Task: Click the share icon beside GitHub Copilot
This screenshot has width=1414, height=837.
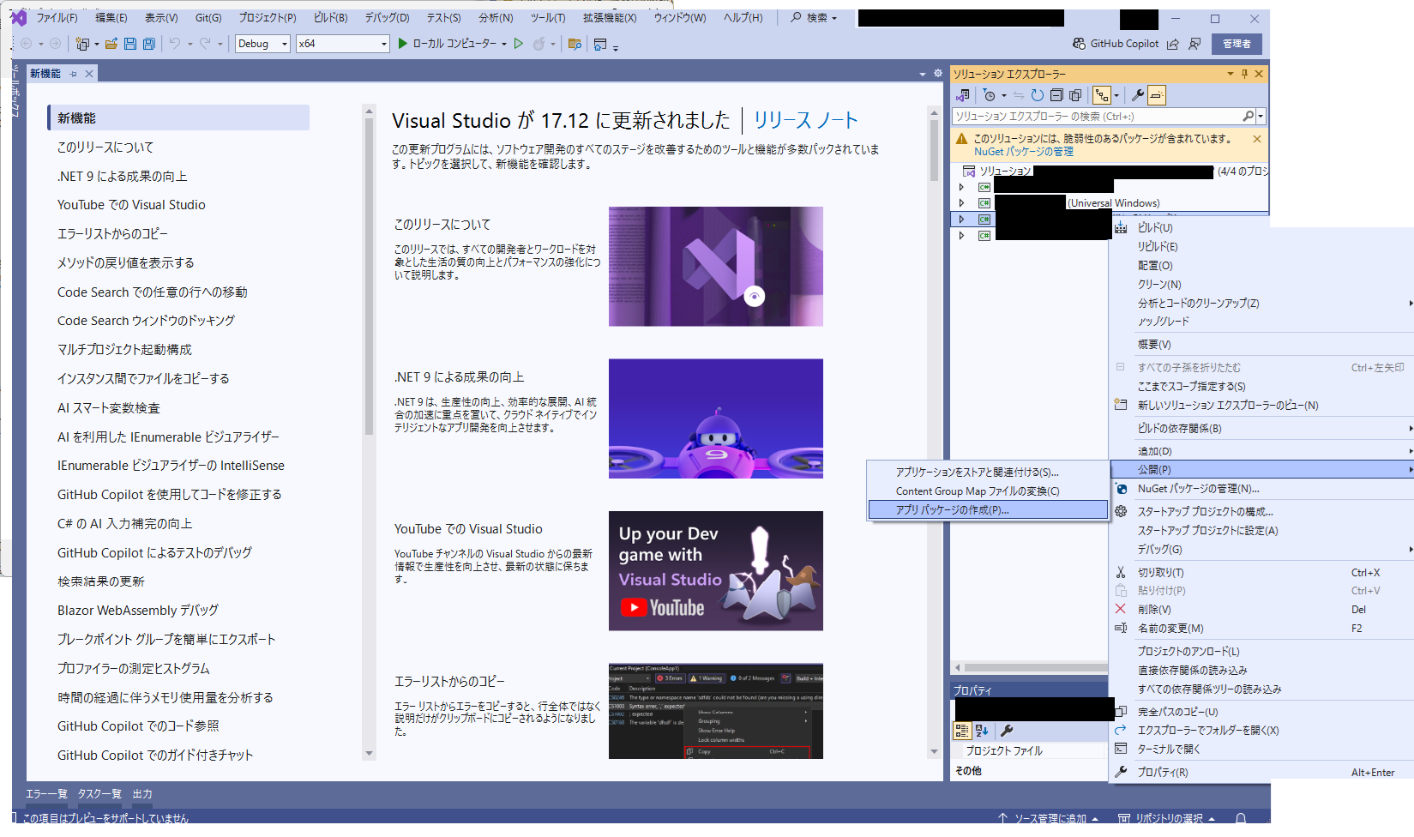Action: [x=1172, y=44]
